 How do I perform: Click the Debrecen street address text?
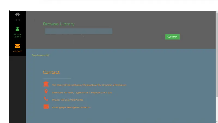pyautogui.click(x=82, y=93)
